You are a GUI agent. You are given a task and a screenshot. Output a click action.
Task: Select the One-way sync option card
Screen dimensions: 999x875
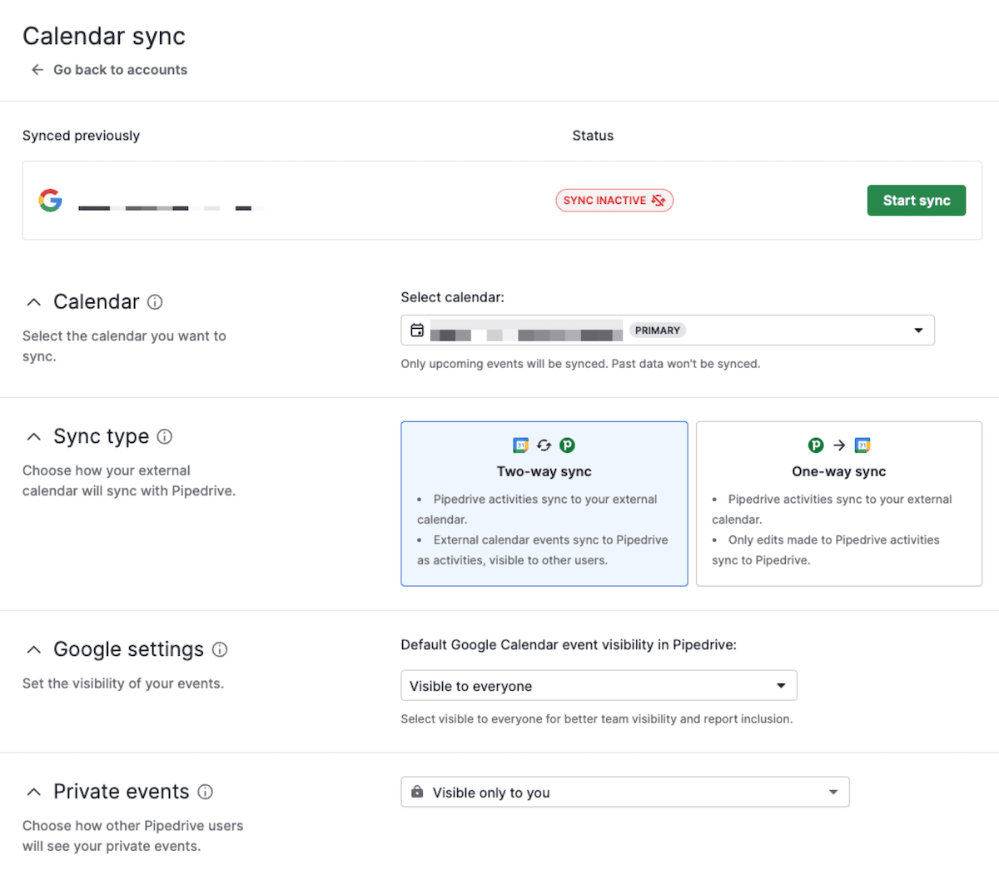[x=839, y=504]
